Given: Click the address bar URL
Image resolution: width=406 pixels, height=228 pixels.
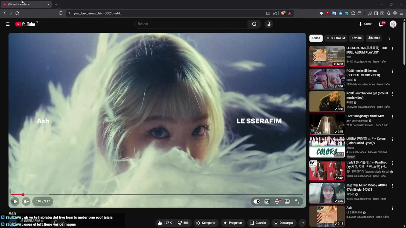Looking at the screenshot, I should coord(97,13).
